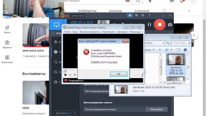Open Bandicam output folder icon

click(136, 15)
